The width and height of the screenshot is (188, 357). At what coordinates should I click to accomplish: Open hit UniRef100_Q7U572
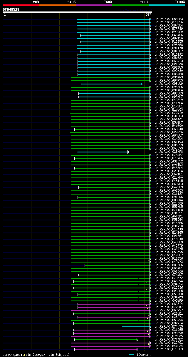click(x=169, y=278)
